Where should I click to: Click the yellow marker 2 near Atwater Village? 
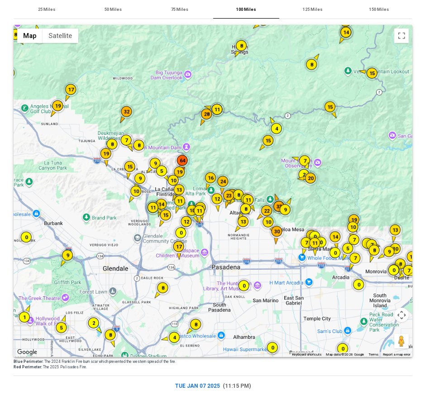point(94,323)
